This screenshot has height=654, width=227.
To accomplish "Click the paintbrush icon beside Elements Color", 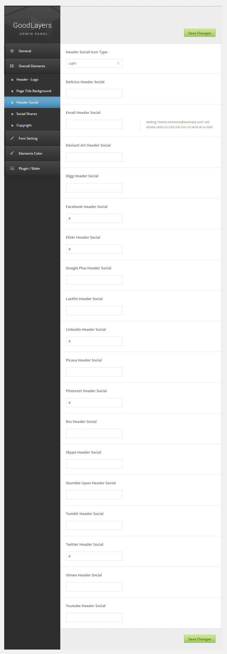I will [x=12, y=153].
